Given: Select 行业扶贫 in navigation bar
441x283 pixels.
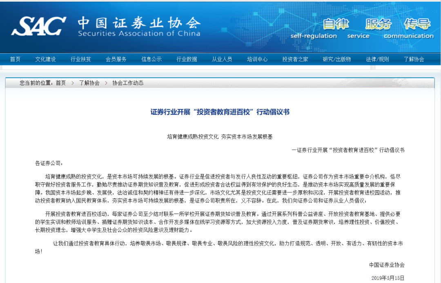Looking at the screenshot, I should point(81,59).
